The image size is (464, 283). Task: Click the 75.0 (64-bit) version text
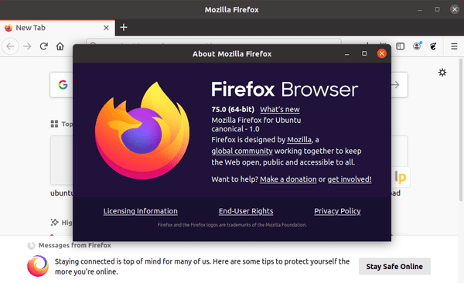[x=233, y=109]
